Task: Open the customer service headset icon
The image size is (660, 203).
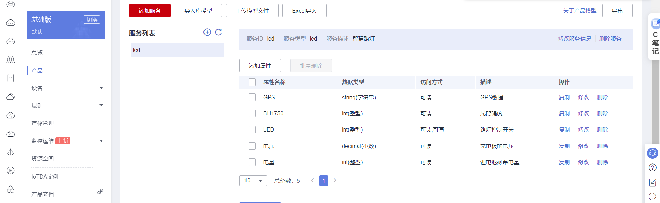Action: click(652, 153)
